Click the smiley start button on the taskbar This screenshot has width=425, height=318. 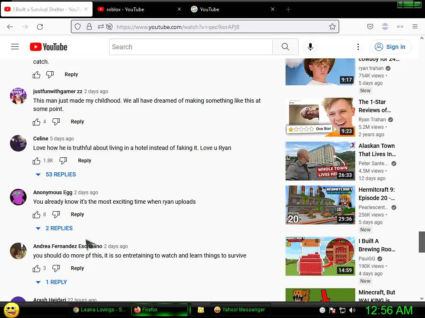coord(12,310)
